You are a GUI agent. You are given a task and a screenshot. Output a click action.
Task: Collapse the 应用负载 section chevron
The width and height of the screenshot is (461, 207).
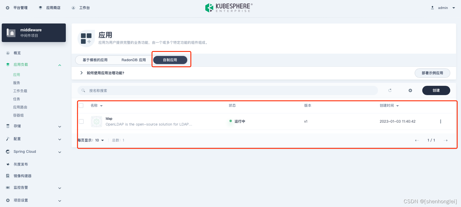tap(60, 65)
